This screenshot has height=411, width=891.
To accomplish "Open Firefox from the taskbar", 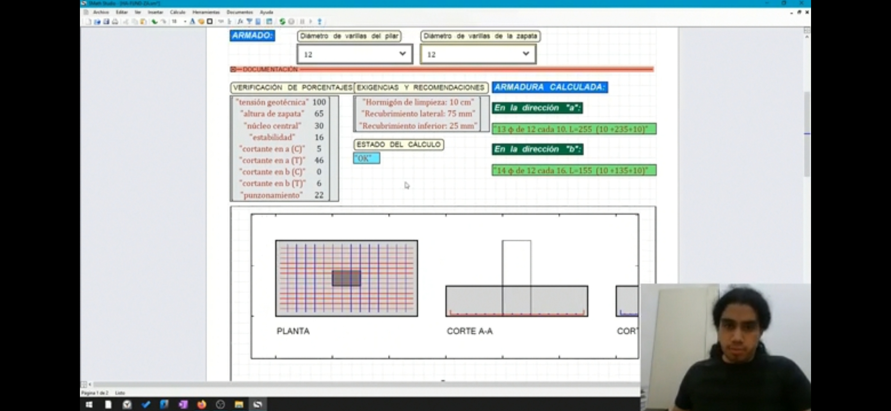I will click(201, 404).
